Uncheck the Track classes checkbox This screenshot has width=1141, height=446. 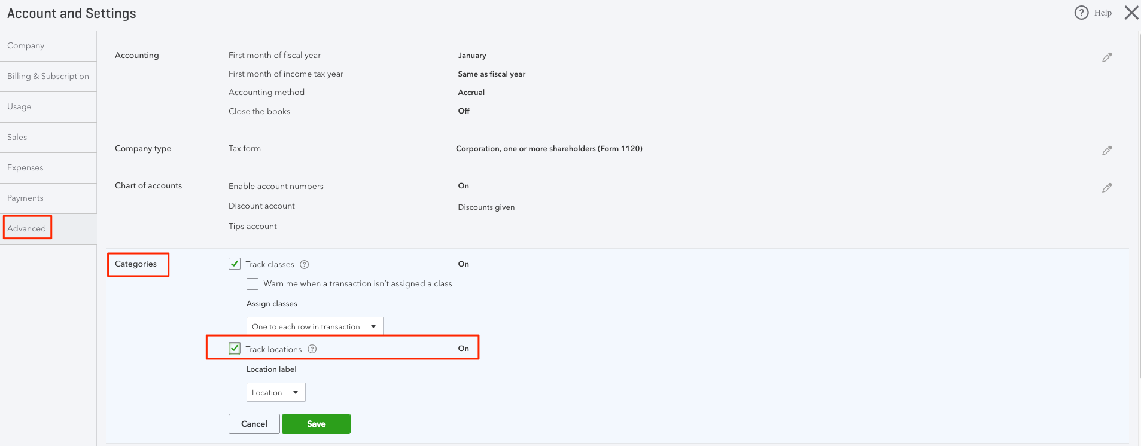[x=235, y=264]
